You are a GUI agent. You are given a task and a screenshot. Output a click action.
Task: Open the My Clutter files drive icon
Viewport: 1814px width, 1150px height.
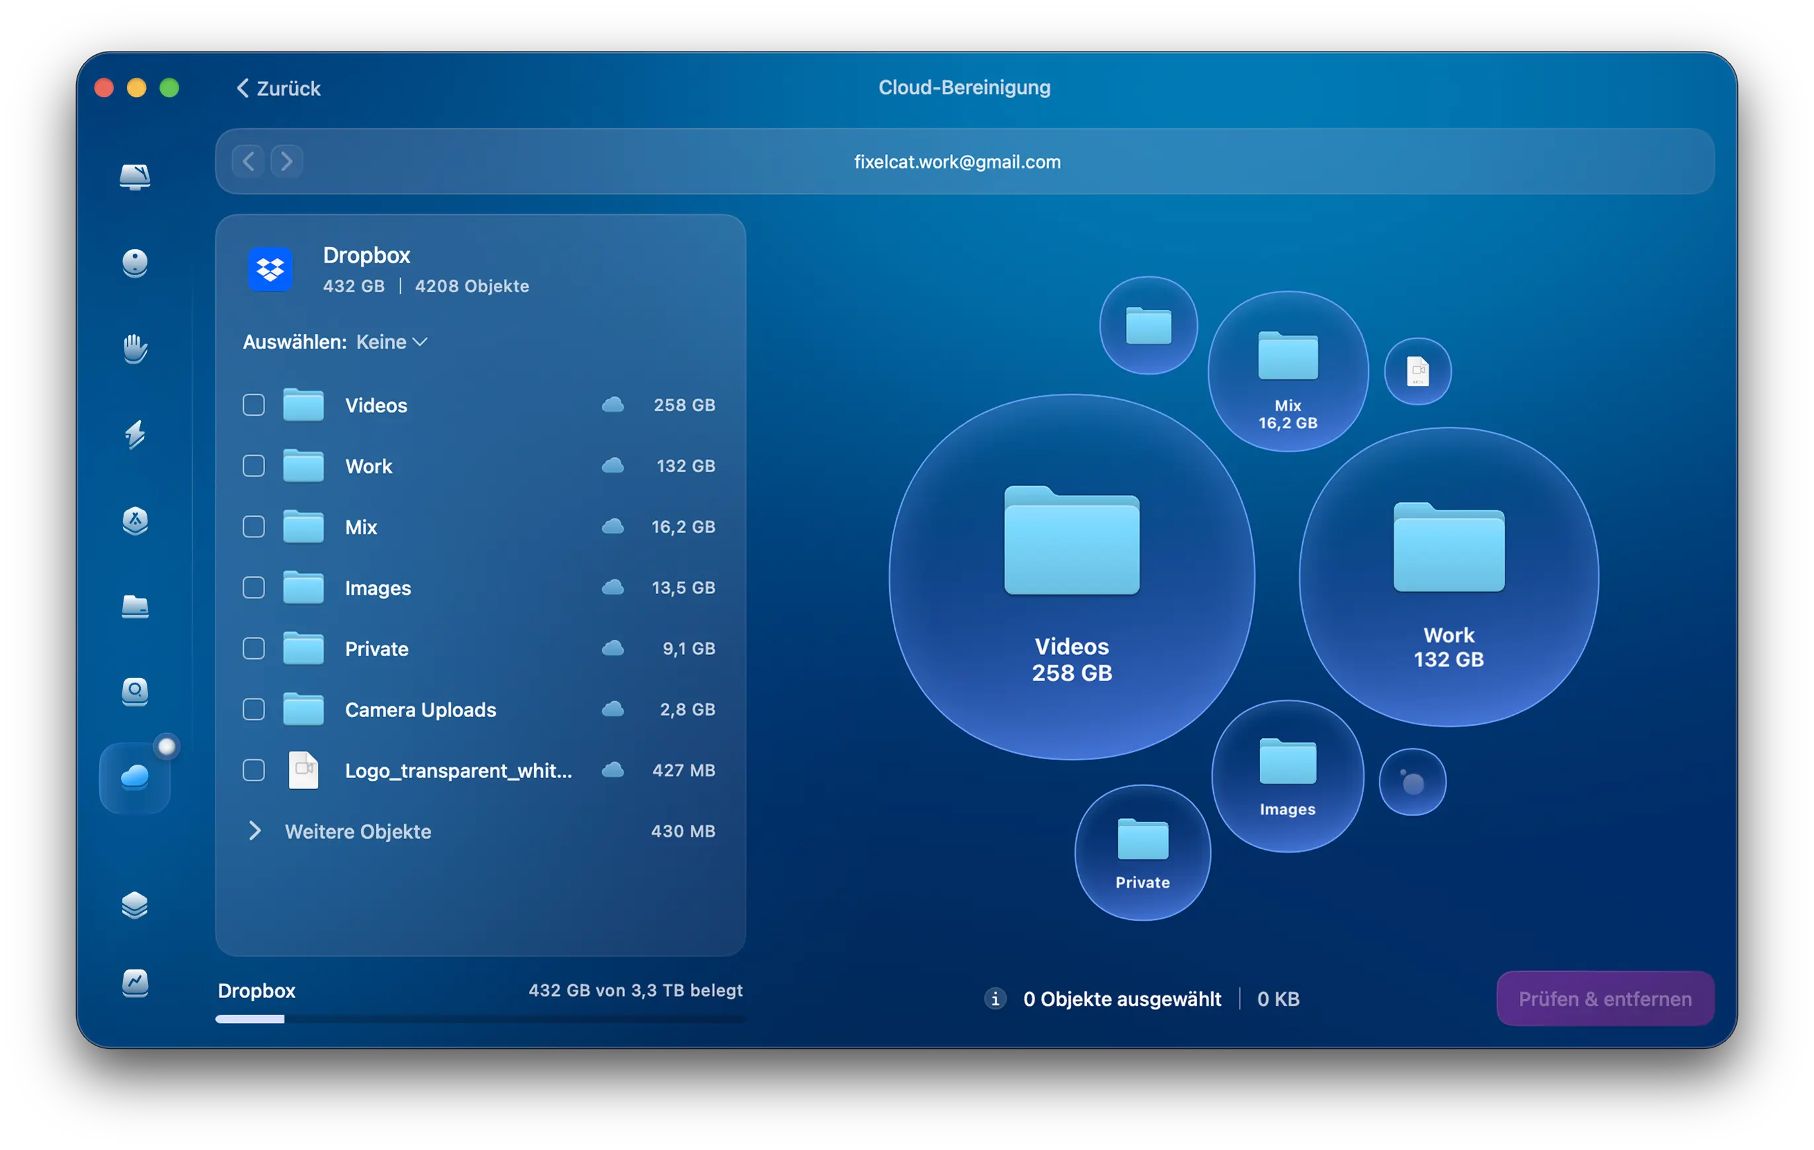pos(135,606)
